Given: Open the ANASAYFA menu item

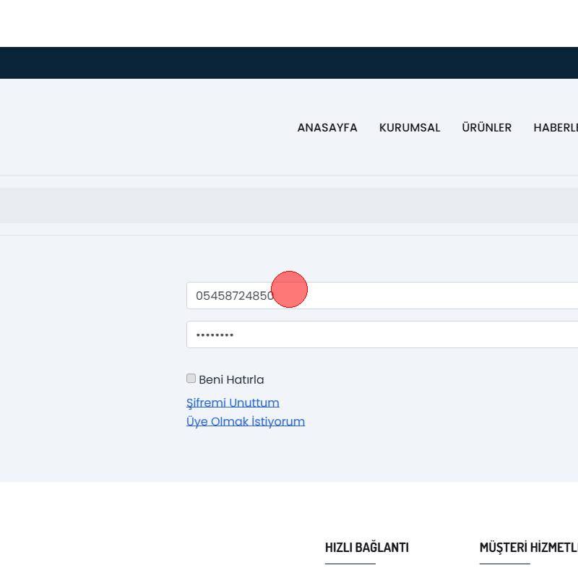Looking at the screenshot, I should click(x=327, y=128).
